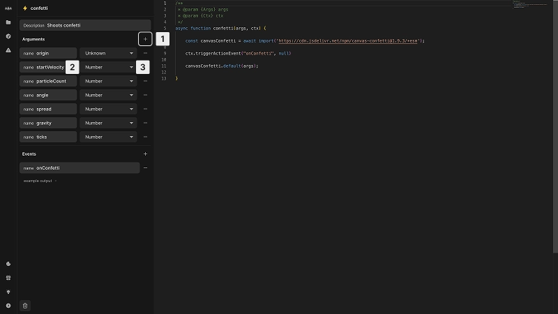Viewport: 558px width, 314px height.
Task: Click the particleCount argument name field
Action: click(x=48, y=81)
